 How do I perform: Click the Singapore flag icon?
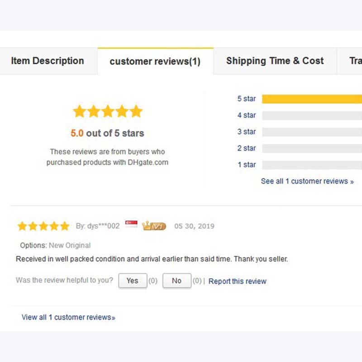tap(131, 225)
